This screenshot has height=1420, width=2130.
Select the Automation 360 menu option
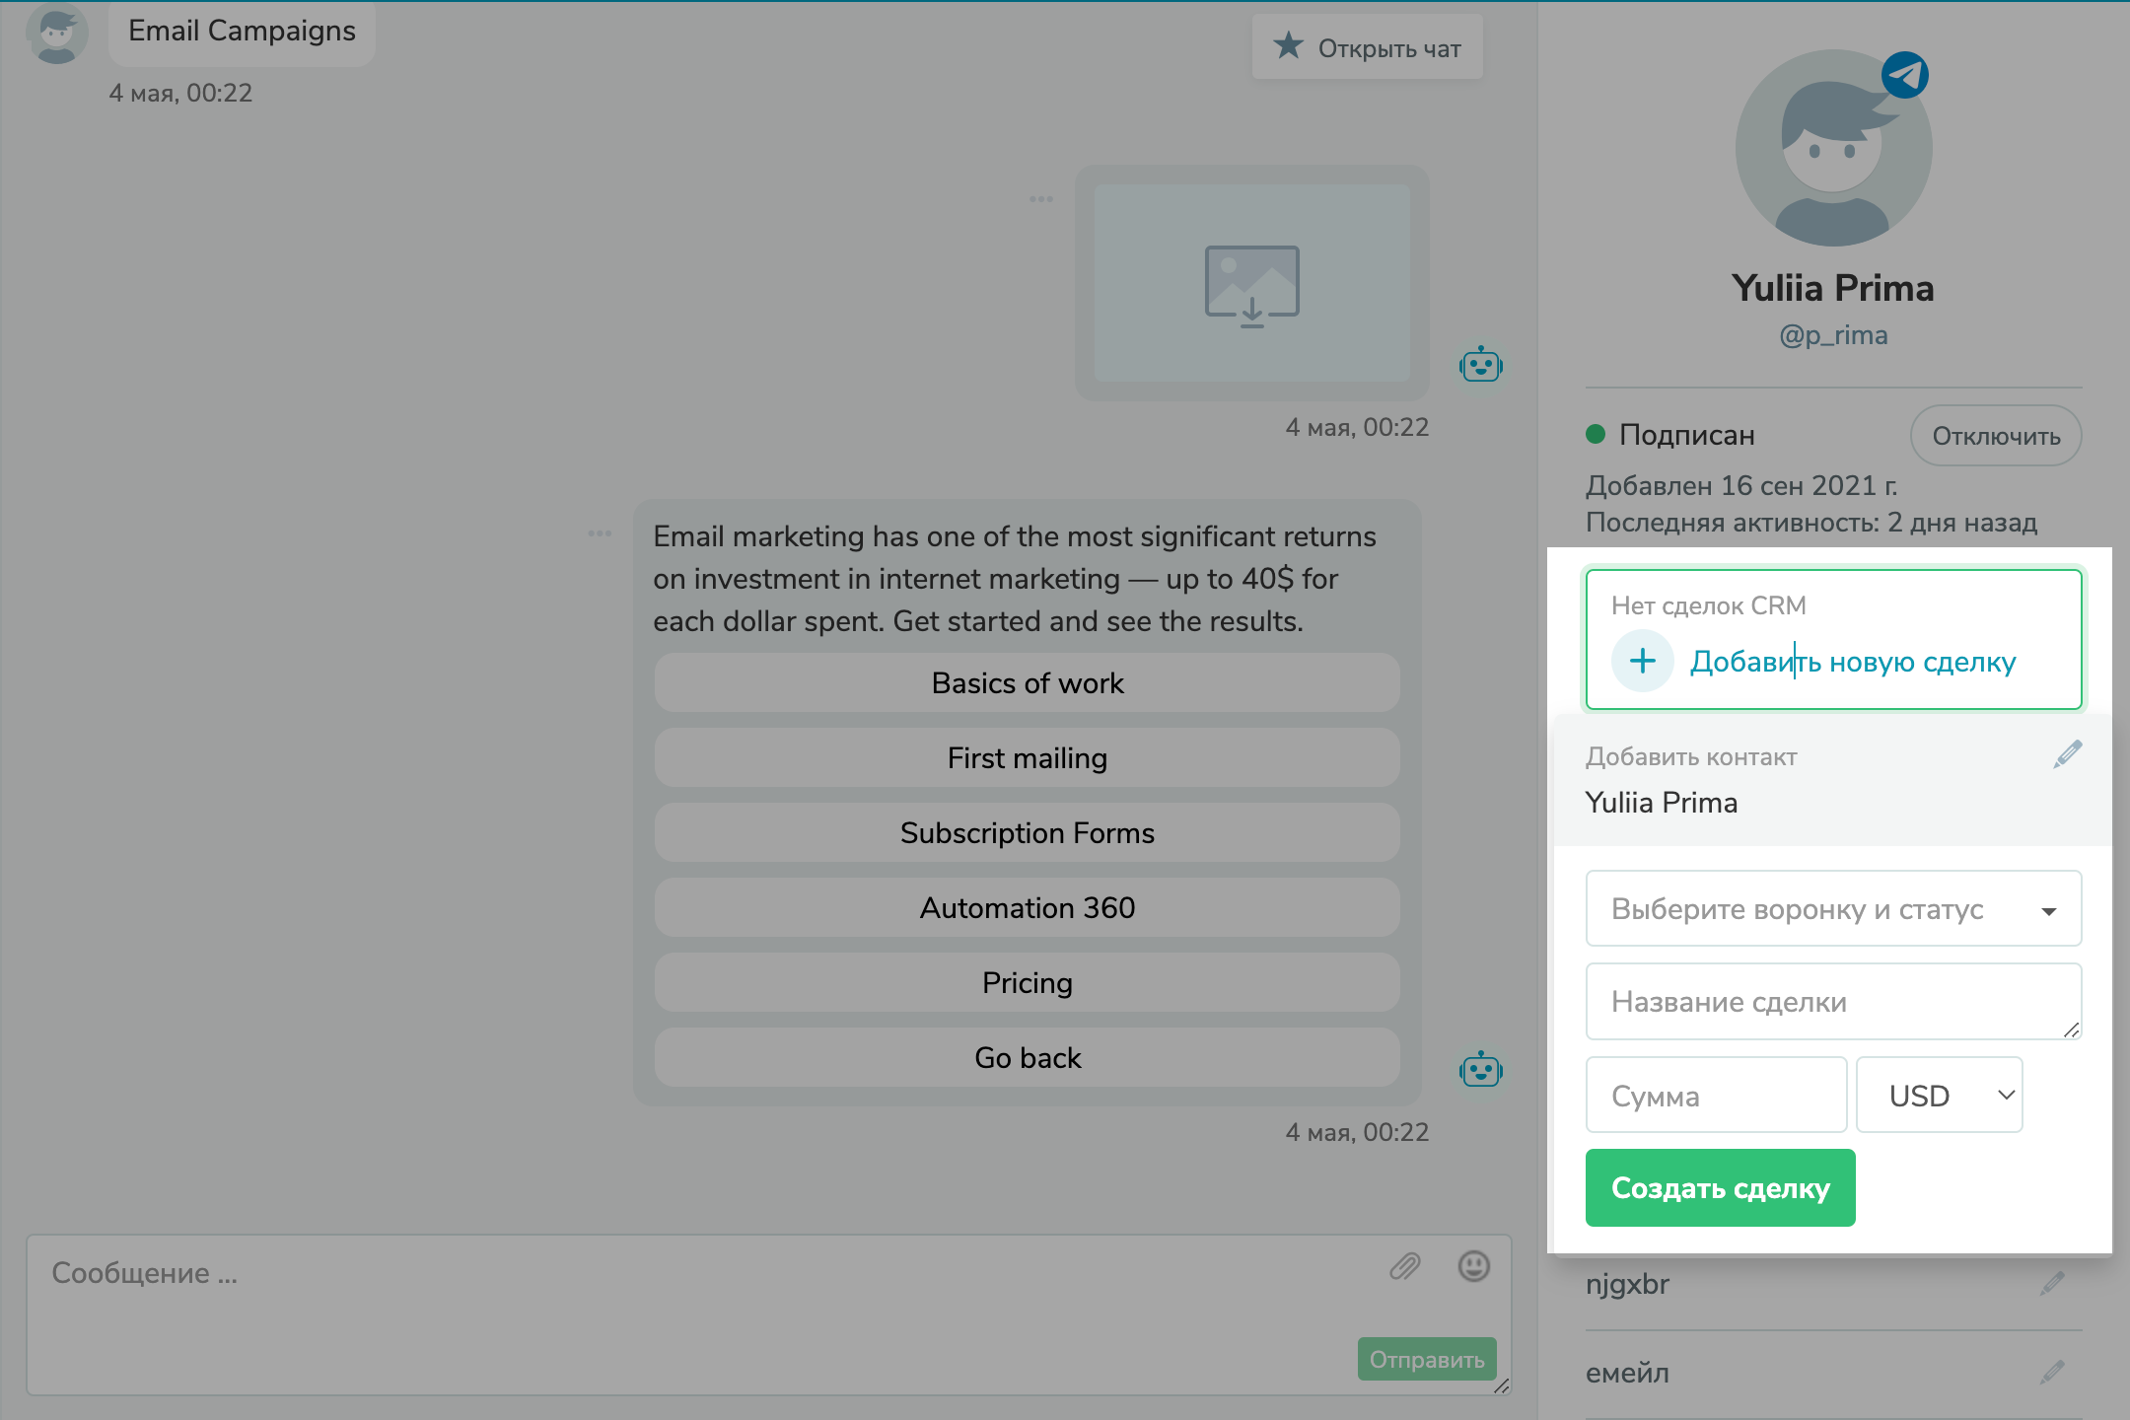tap(1027, 907)
